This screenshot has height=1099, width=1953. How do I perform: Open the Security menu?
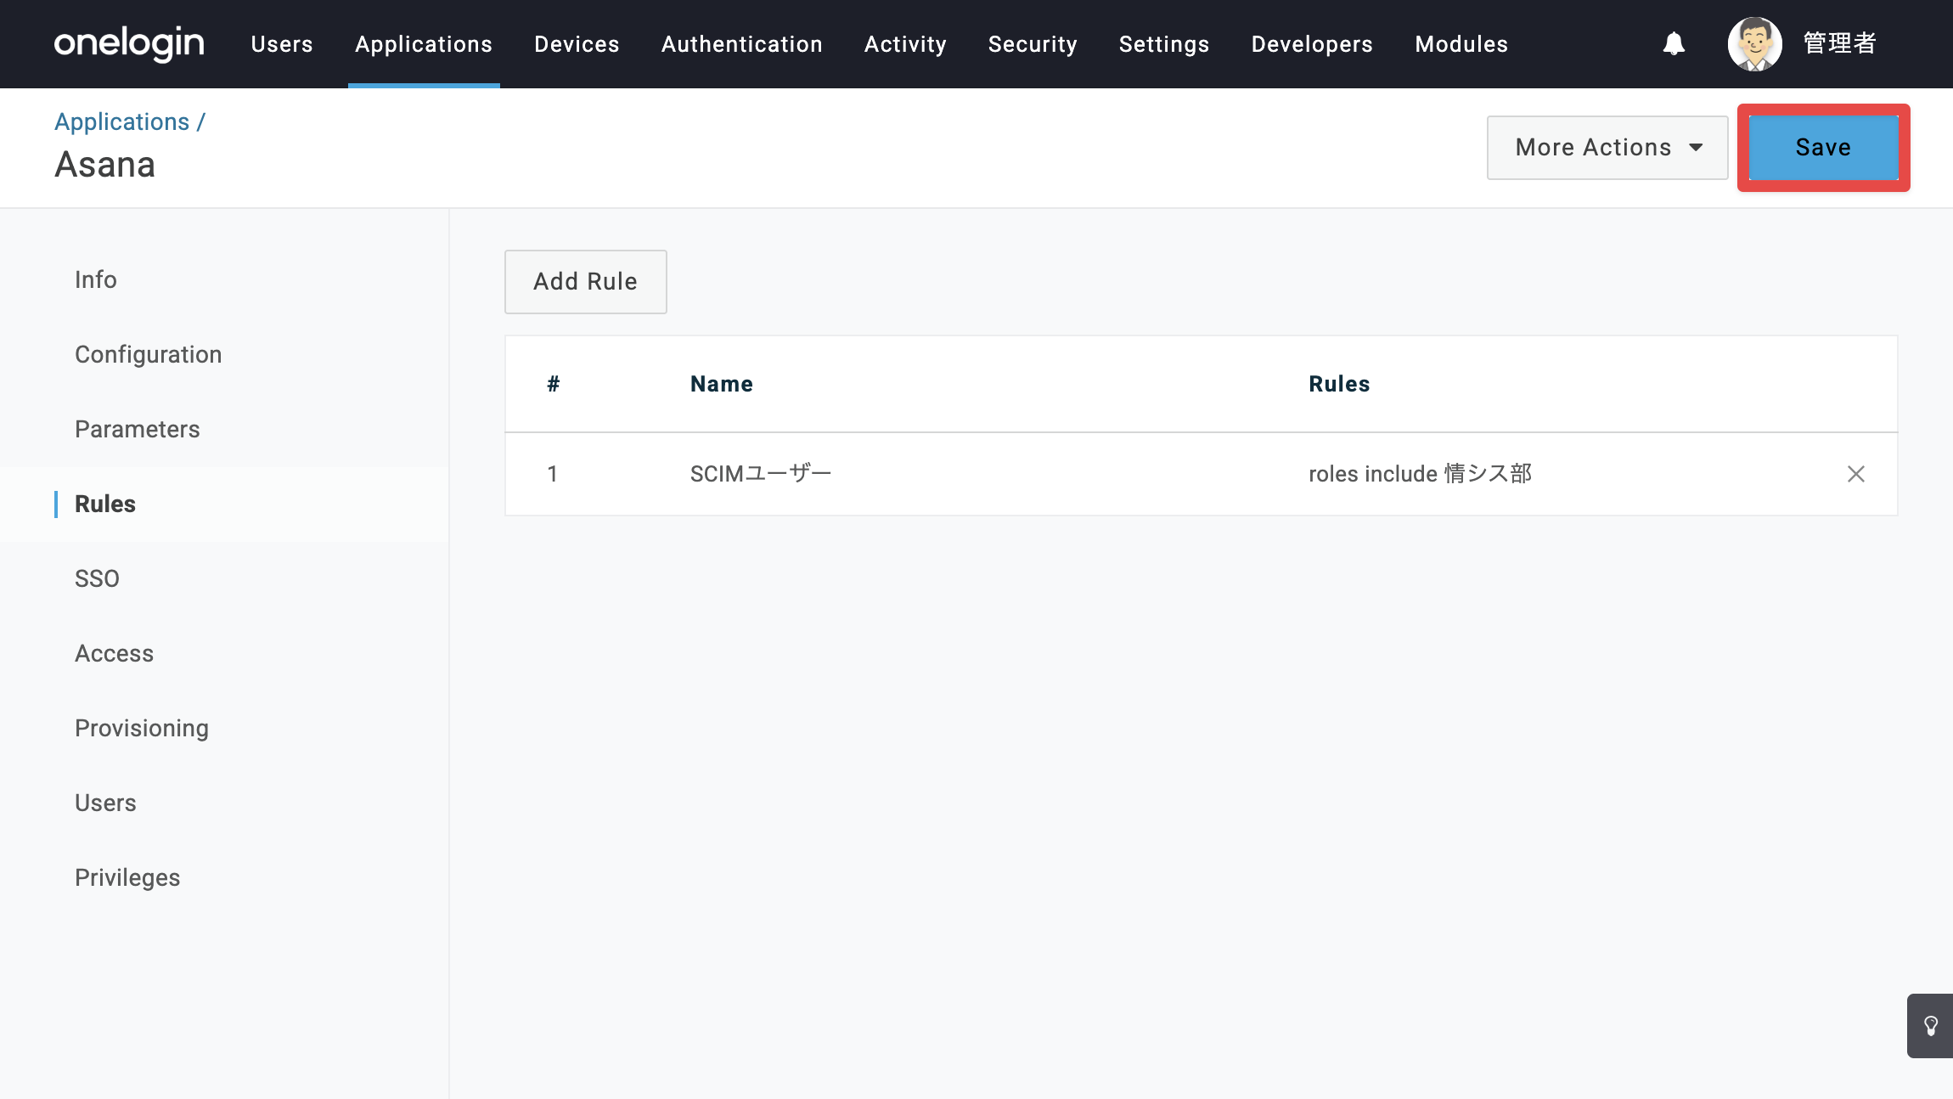(x=1033, y=44)
